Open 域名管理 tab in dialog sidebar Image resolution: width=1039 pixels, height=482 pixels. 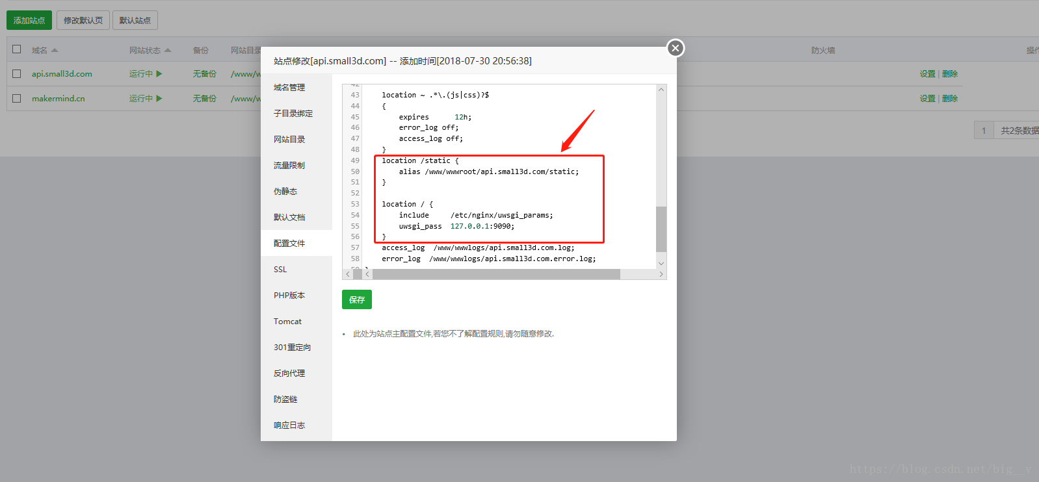(296, 87)
